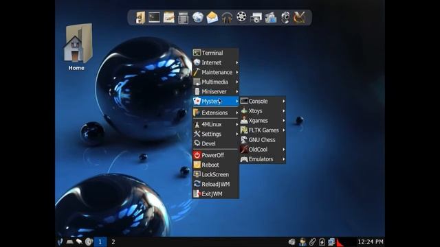This screenshot has width=440, height=247.
Task: Click the third taskbar launcher icon
Action: (79, 242)
